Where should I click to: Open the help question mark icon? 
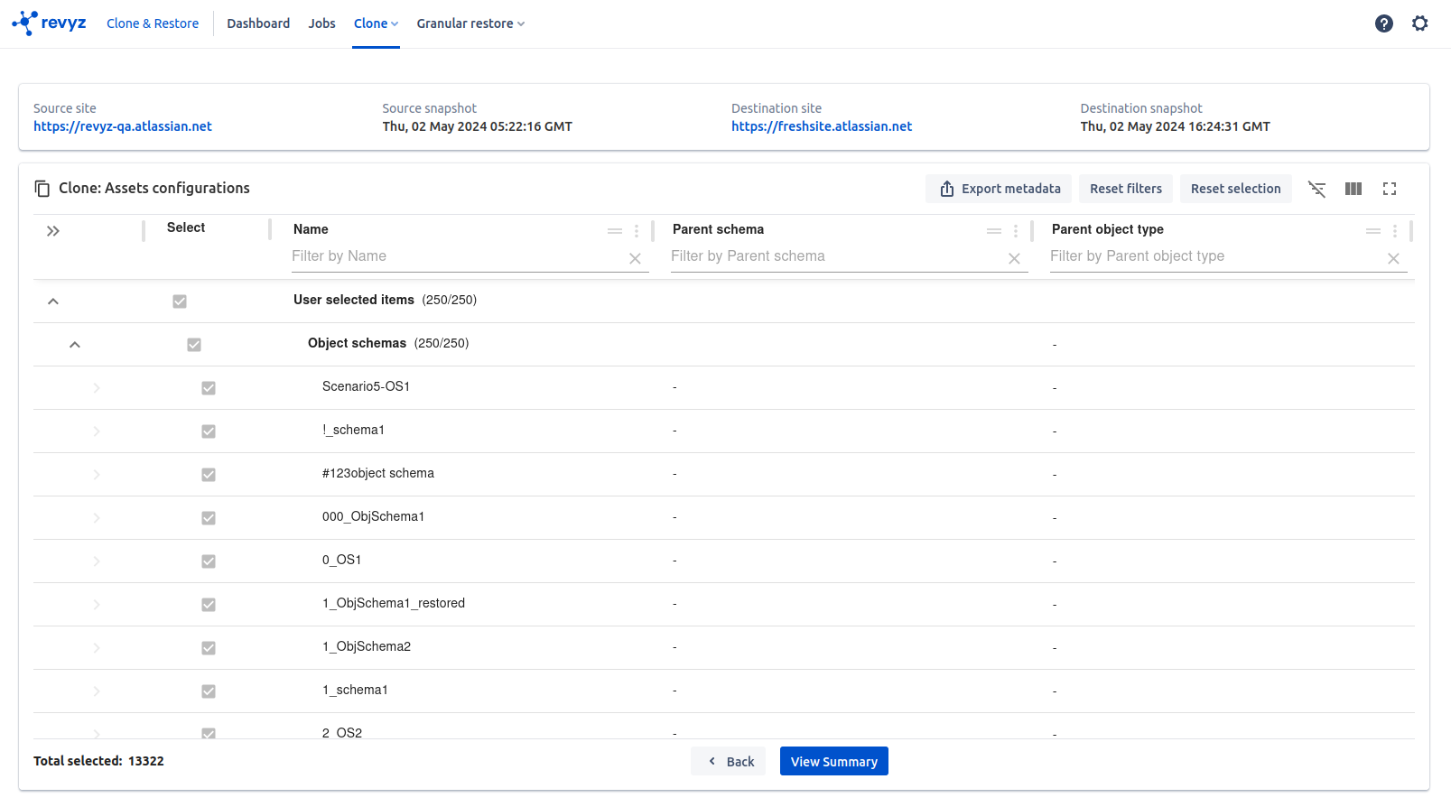(x=1384, y=23)
